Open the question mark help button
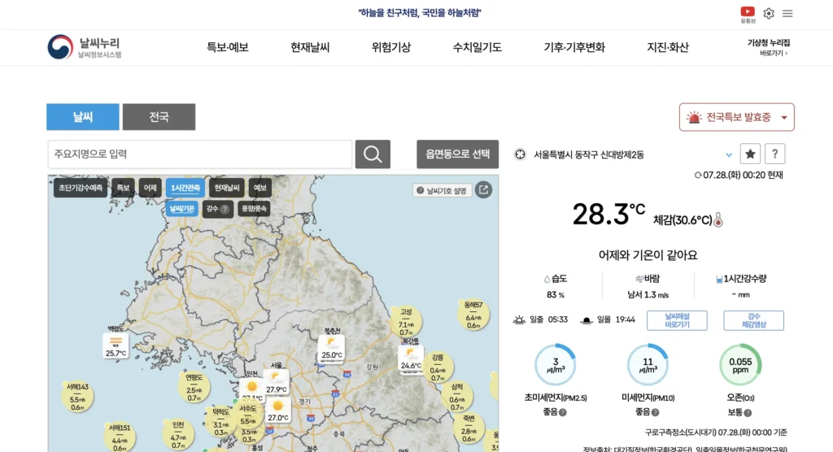This screenshot has width=833, height=452. coord(774,154)
